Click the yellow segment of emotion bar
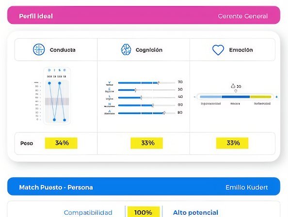The image size is (288, 217). click(261, 97)
